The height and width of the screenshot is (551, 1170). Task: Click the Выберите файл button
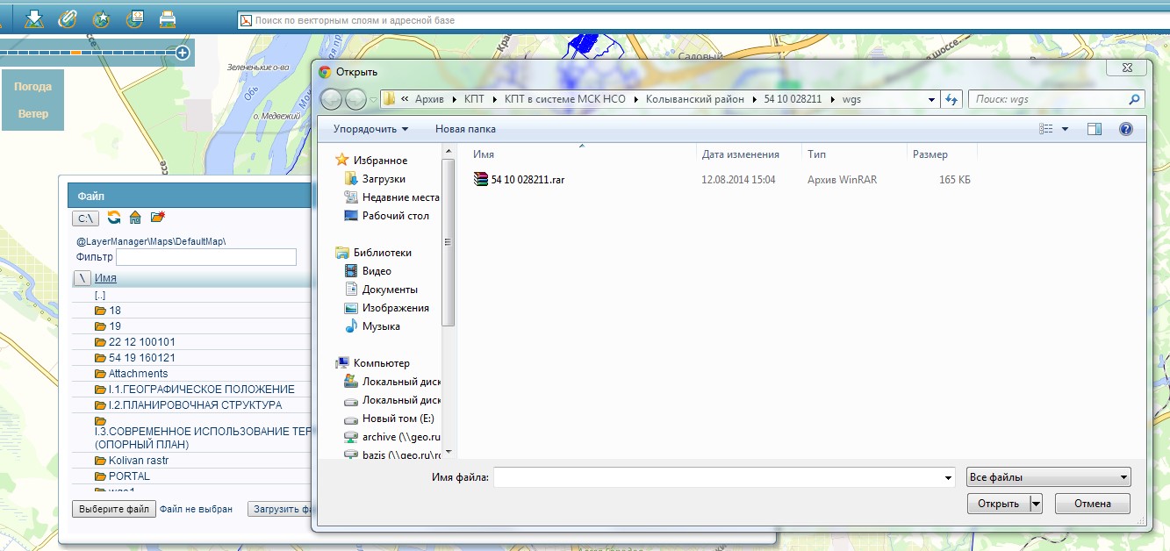114,509
